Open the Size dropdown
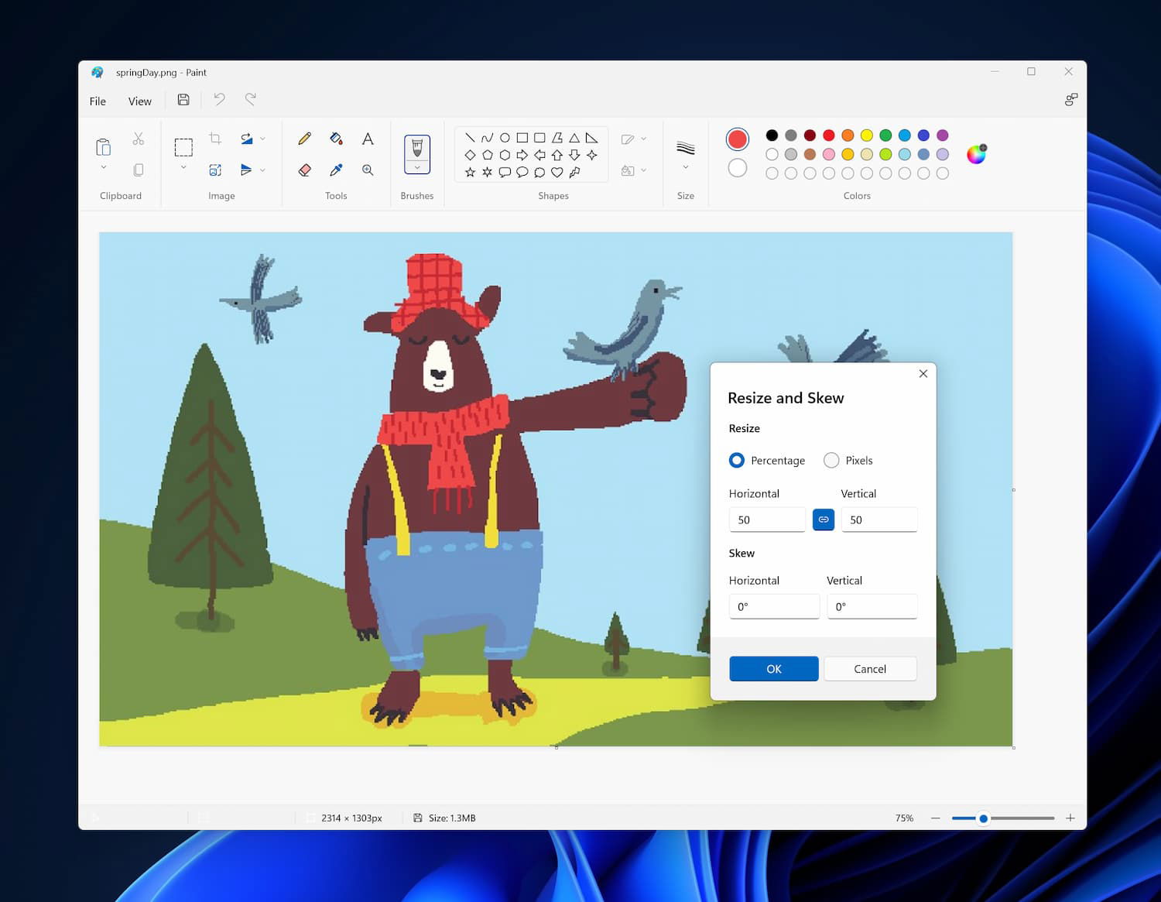 685,166
